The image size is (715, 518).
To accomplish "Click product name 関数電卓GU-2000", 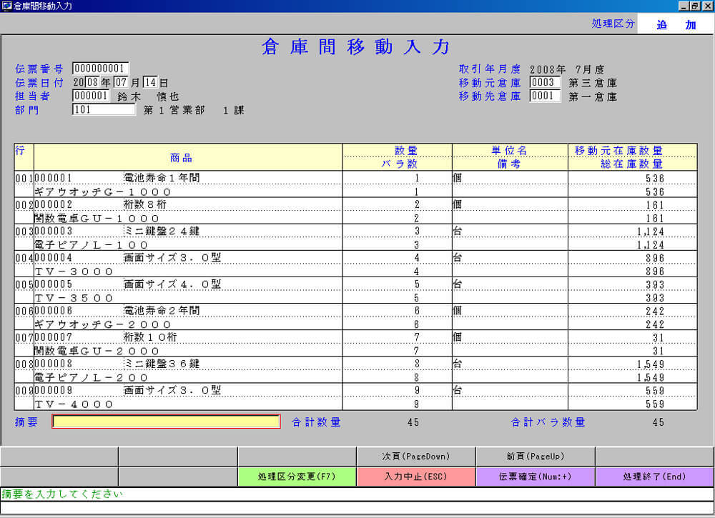I will click(x=97, y=351).
